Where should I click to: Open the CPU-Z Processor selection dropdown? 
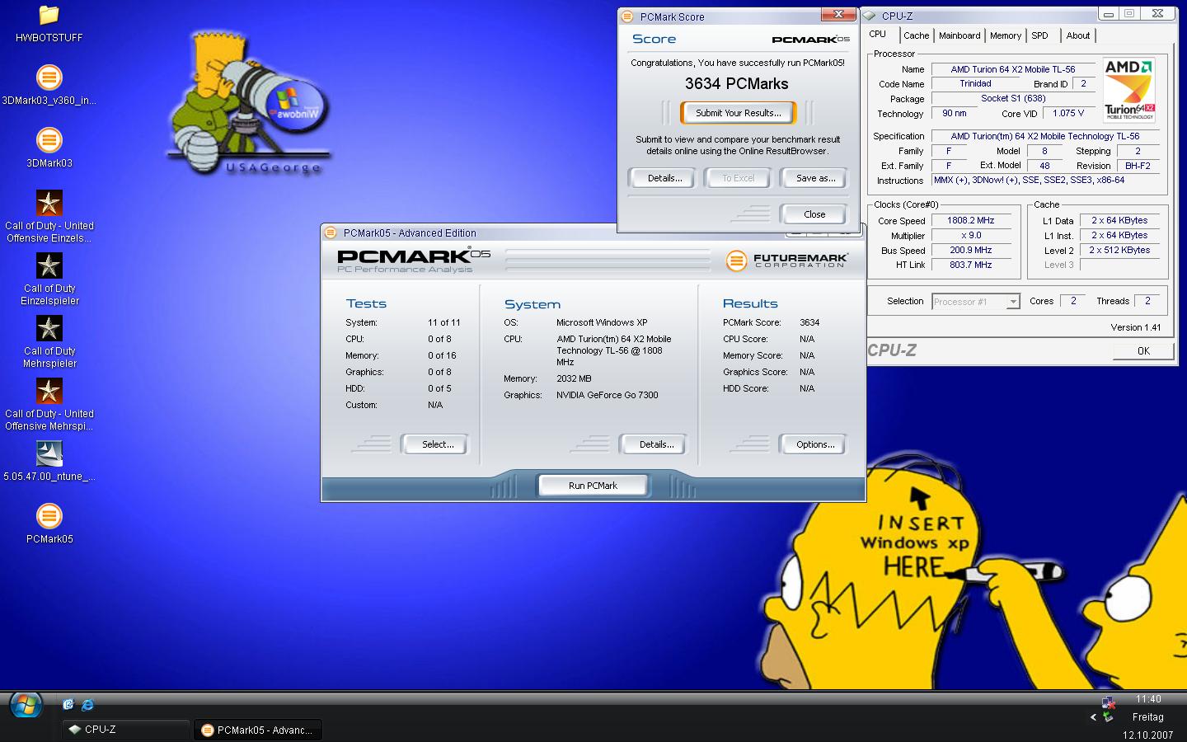tap(976, 302)
